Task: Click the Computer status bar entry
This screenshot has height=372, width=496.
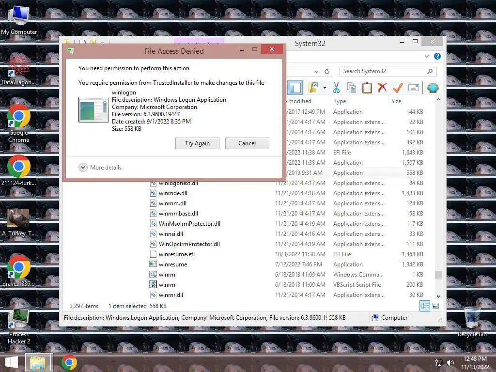Action: (x=390, y=318)
